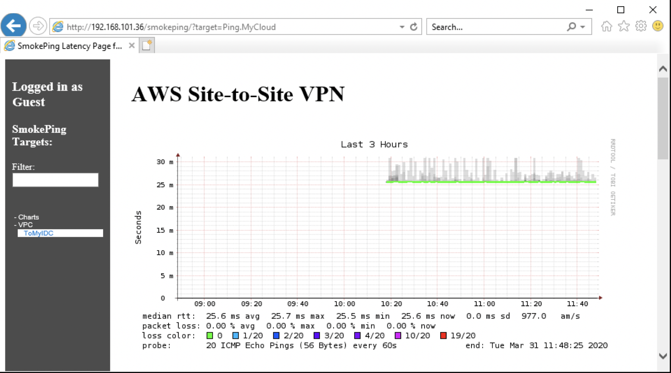Click 'end: Tue Mar 31 11:48:25 2020' timestamp

(x=537, y=346)
